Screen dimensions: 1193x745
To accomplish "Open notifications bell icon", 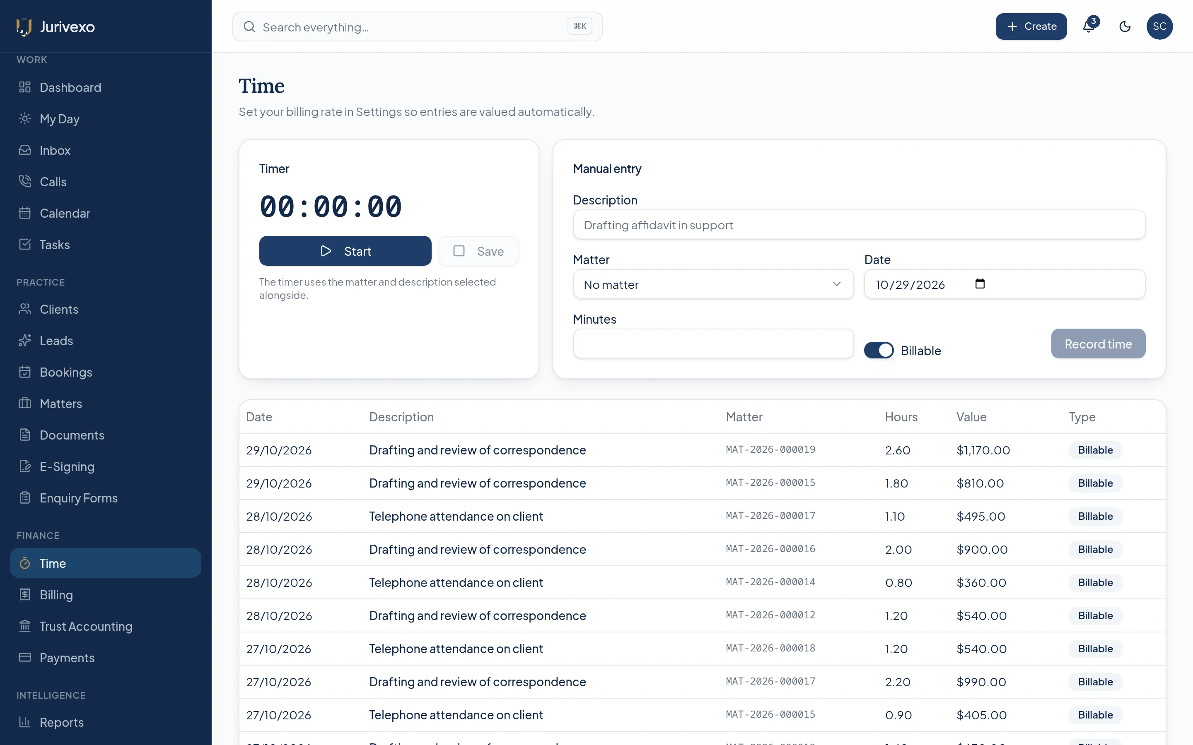I will (1089, 26).
